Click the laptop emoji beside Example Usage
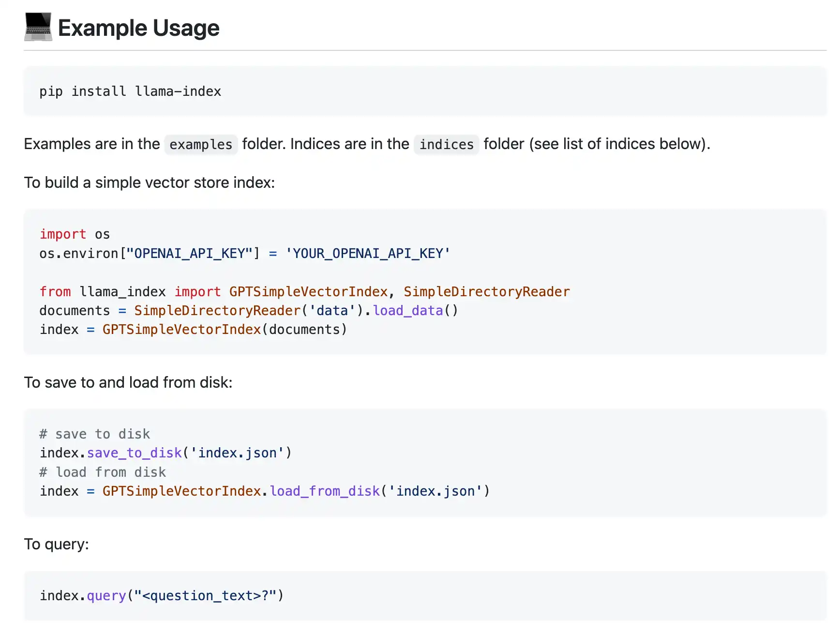The height and width of the screenshot is (636, 840). (38, 27)
